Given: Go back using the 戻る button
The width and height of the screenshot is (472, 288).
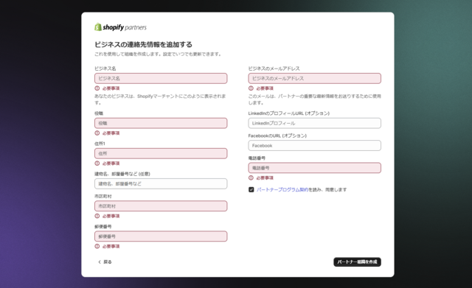Looking at the screenshot, I should tap(105, 261).
